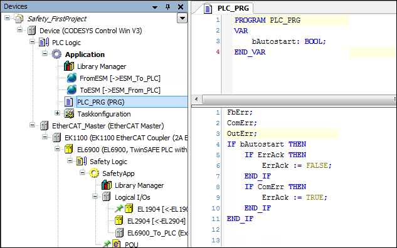Click 'bAutostart: BOOL;' declaration line
397x248 pixels.
pyautogui.click(x=288, y=41)
